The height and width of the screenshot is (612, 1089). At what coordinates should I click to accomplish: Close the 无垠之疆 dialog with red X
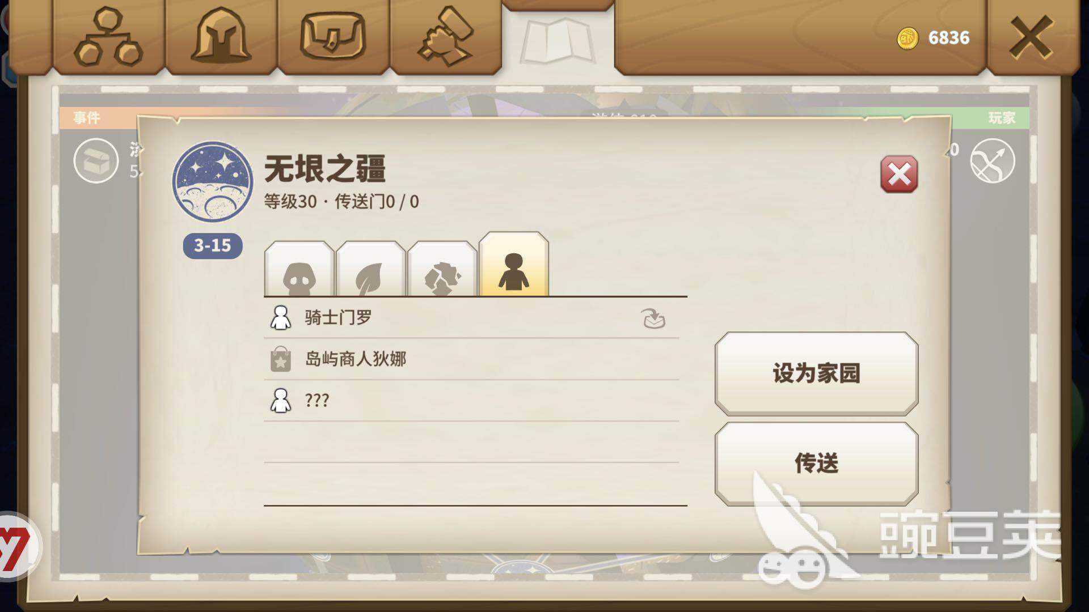click(899, 174)
